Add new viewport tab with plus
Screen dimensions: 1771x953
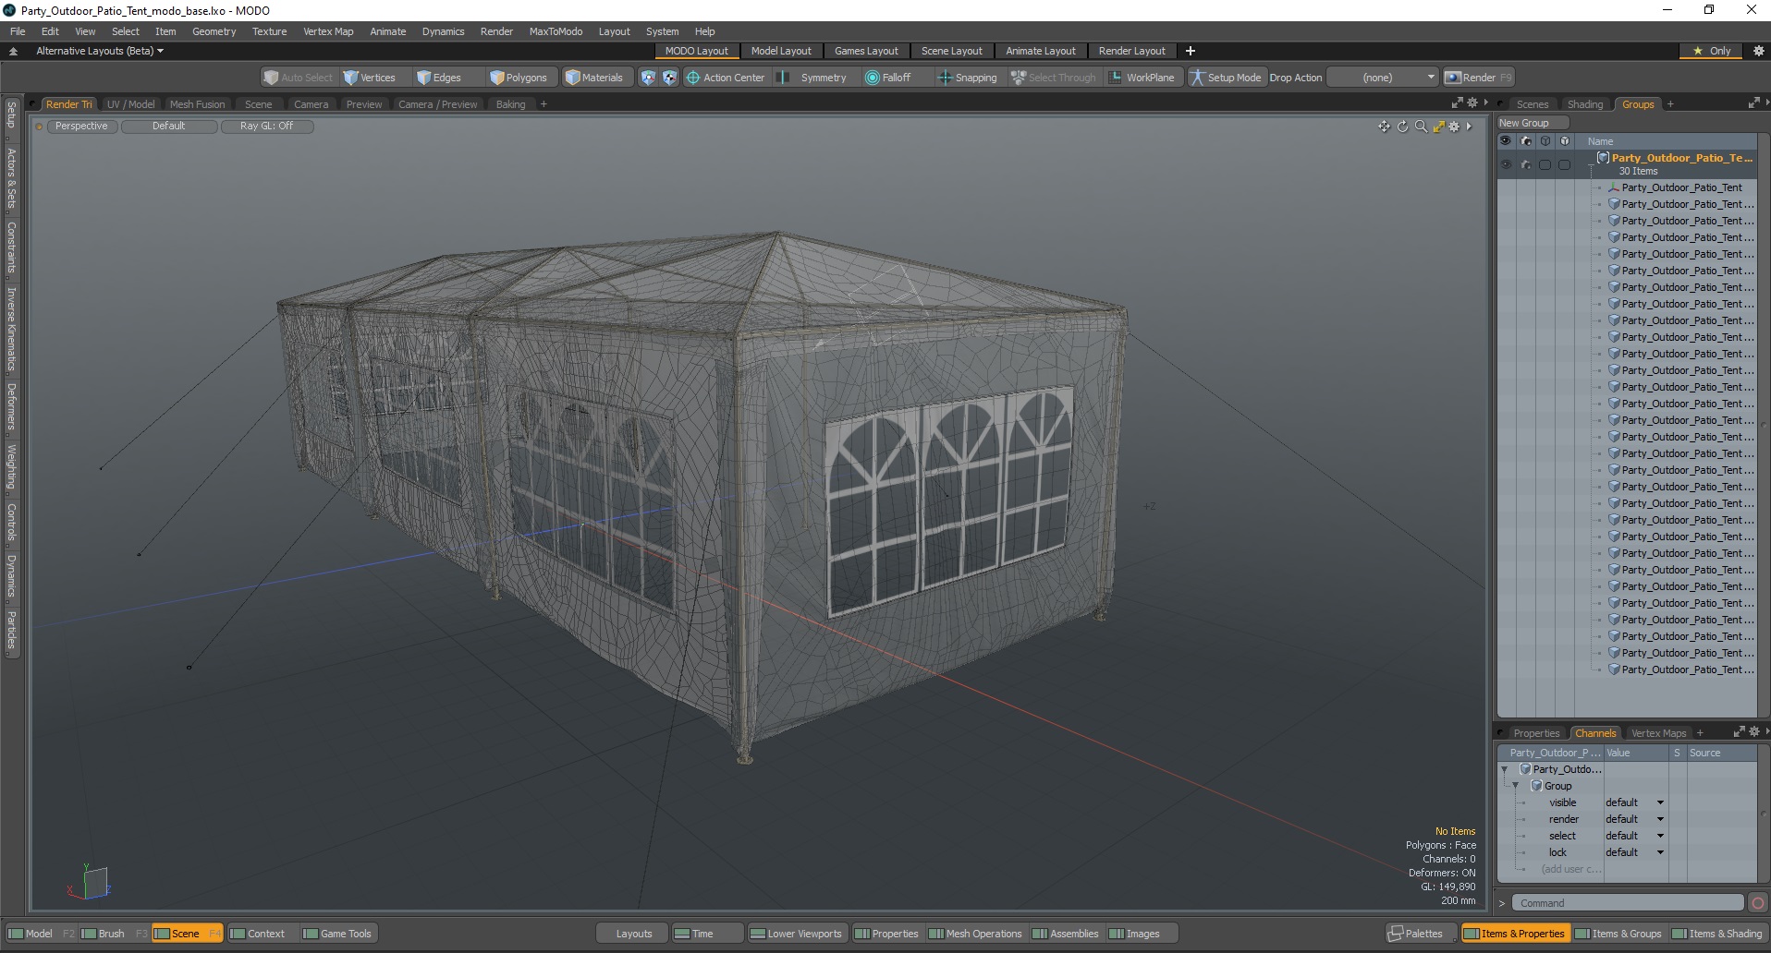(544, 104)
